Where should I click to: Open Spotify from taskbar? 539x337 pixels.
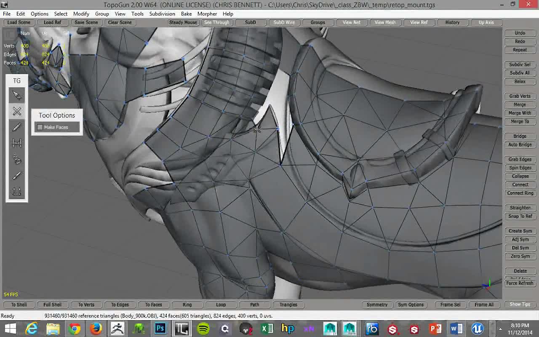point(203,329)
